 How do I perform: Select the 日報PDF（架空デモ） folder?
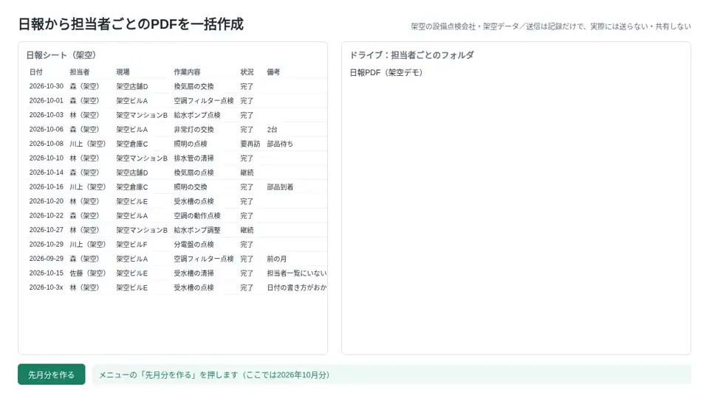386,73
